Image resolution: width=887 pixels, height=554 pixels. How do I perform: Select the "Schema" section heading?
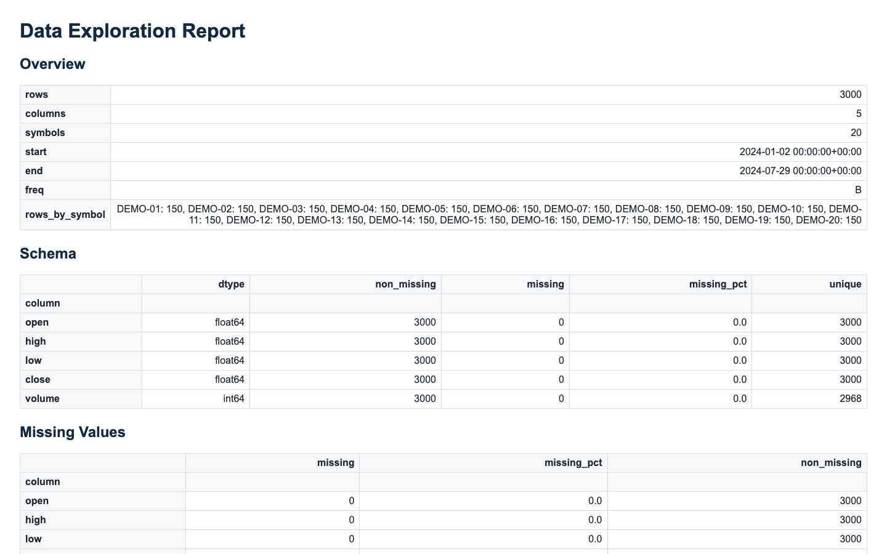[x=48, y=254]
